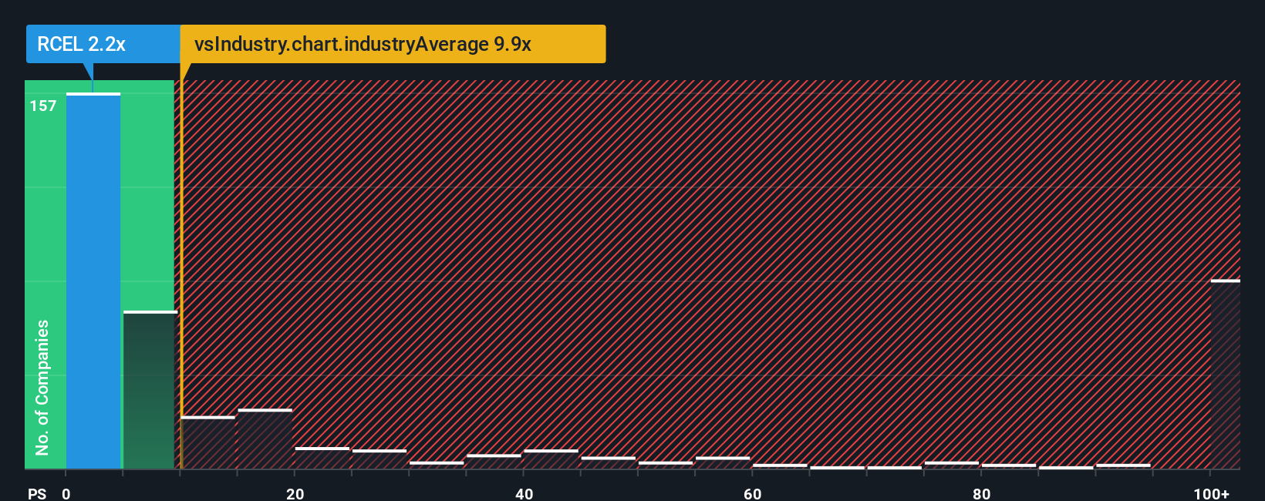Click the industry average 9.9x label
Image resolution: width=1265 pixels, height=501 pixels.
click(393, 44)
